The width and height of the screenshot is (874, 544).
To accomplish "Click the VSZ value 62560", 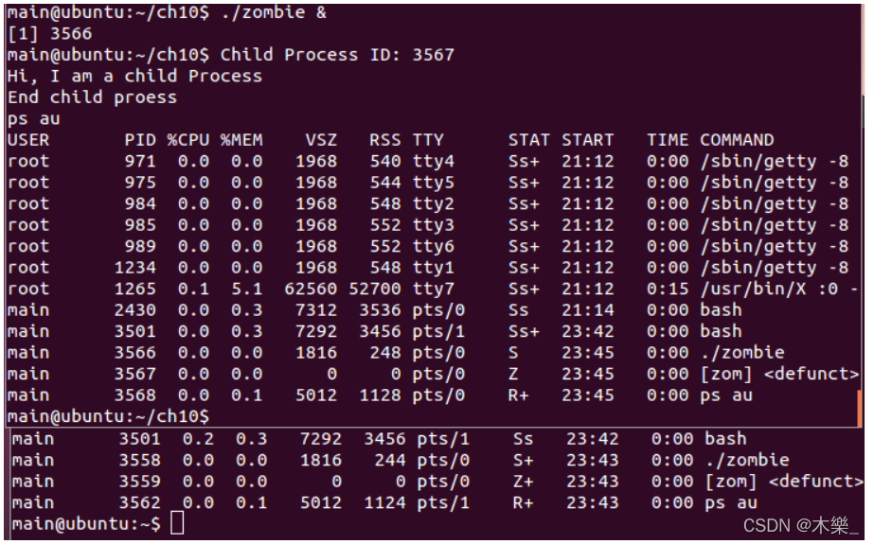I will pyautogui.click(x=311, y=289).
